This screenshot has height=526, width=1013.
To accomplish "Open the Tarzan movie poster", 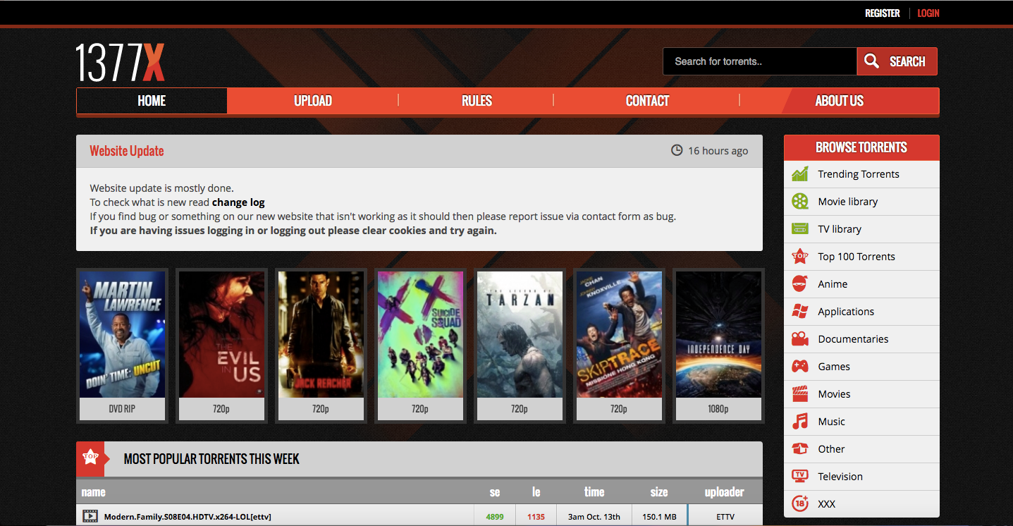I will coord(520,335).
